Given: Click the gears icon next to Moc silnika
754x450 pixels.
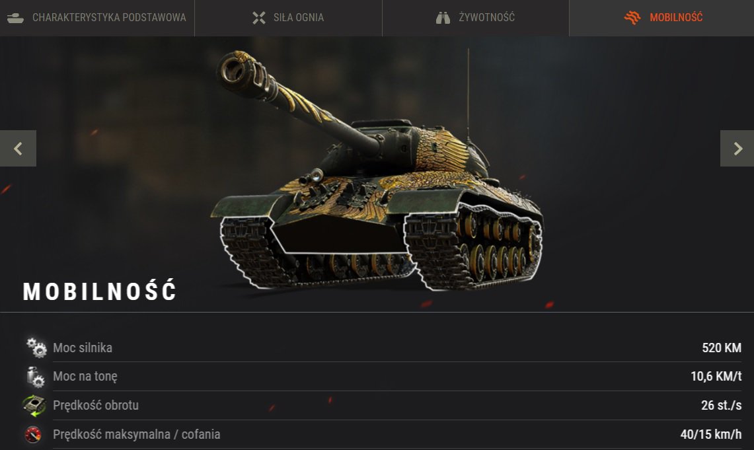Looking at the screenshot, I should [36, 347].
